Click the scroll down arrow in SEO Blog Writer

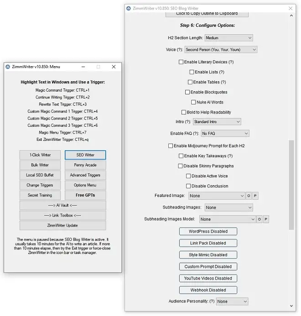291,306
